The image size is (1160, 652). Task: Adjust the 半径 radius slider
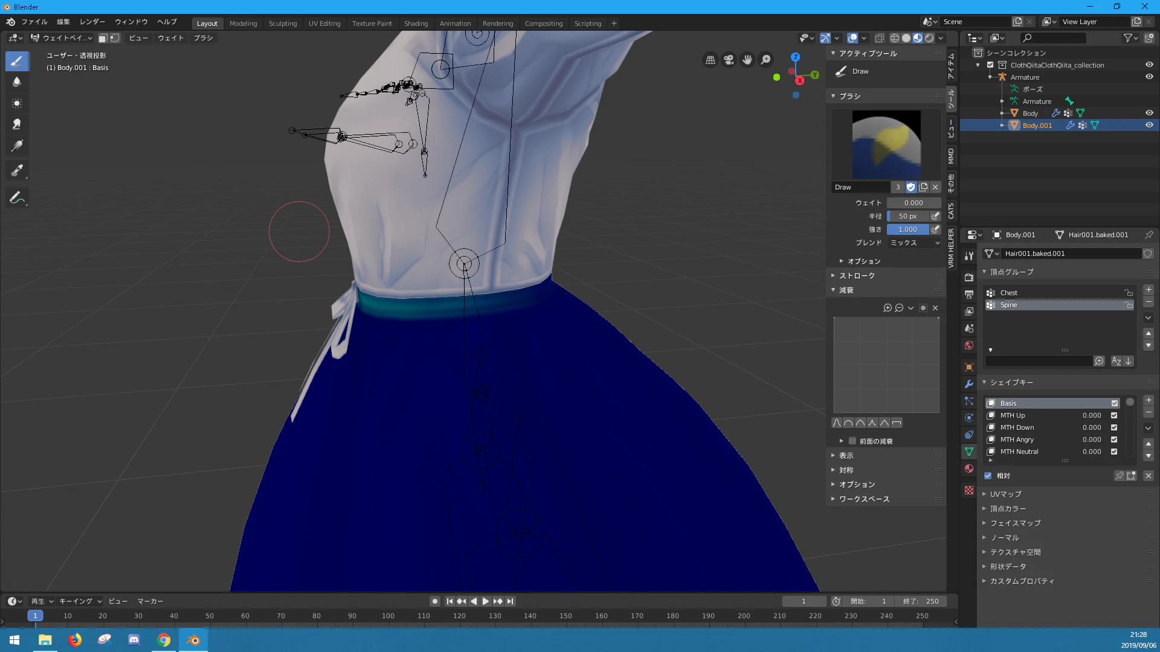907,216
